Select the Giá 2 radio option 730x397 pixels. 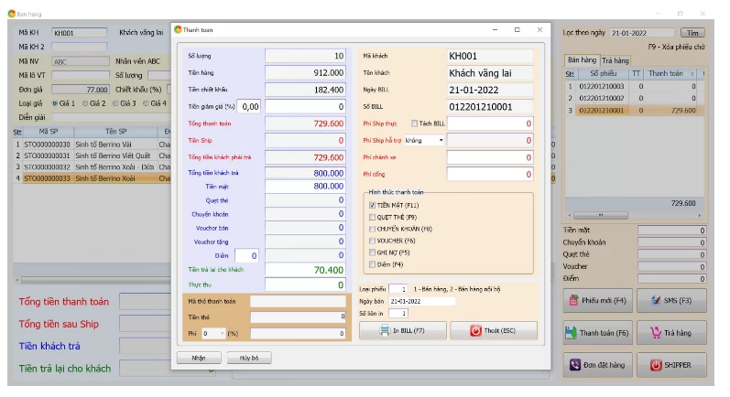tap(85, 103)
